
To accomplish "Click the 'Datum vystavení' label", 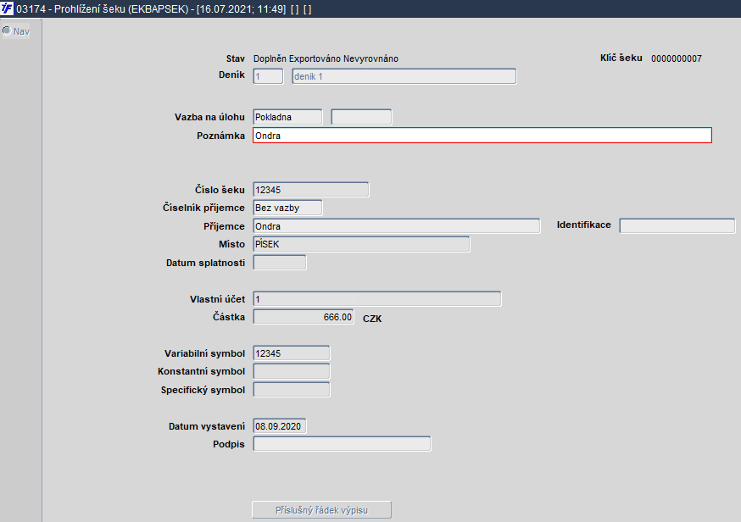I will (207, 426).
